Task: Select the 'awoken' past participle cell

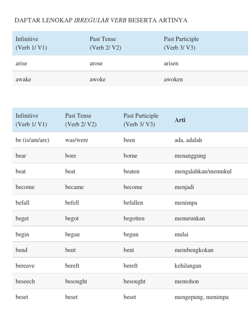Action: [x=173, y=79]
